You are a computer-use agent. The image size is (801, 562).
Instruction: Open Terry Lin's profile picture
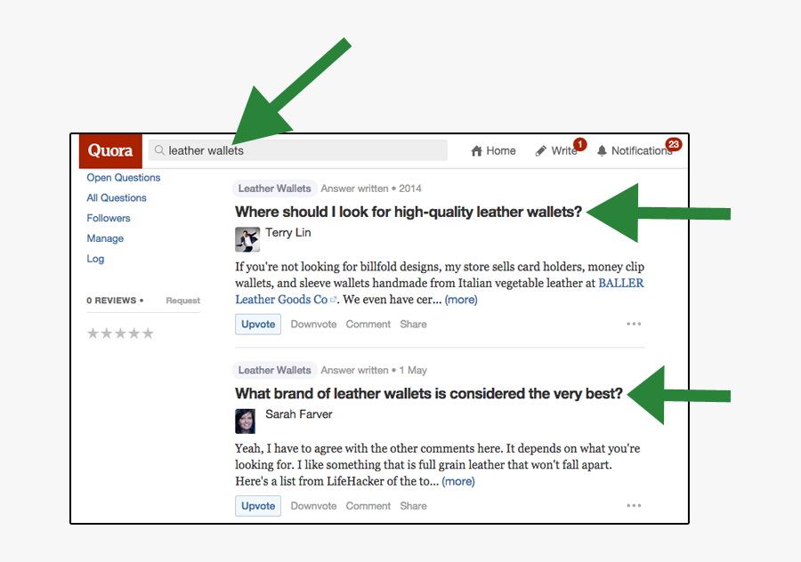coord(247,239)
